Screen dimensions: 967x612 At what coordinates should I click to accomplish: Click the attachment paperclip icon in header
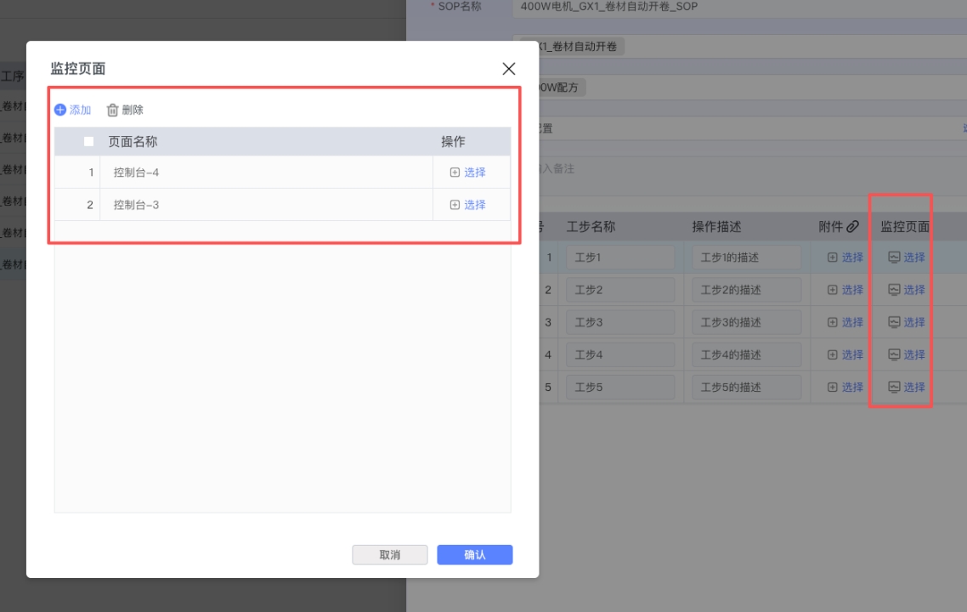click(853, 227)
